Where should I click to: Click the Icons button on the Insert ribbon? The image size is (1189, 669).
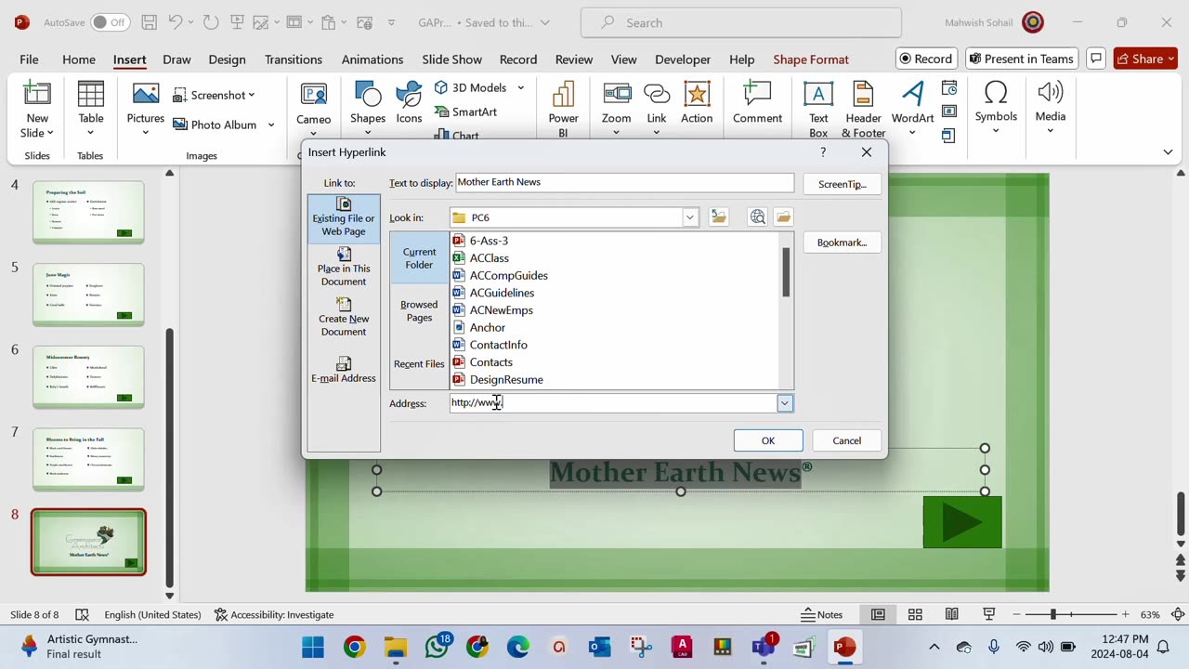(409, 103)
